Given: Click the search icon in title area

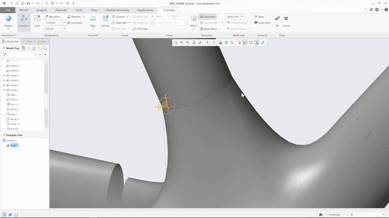Looking at the screenshot, I should [x=371, y=10].
